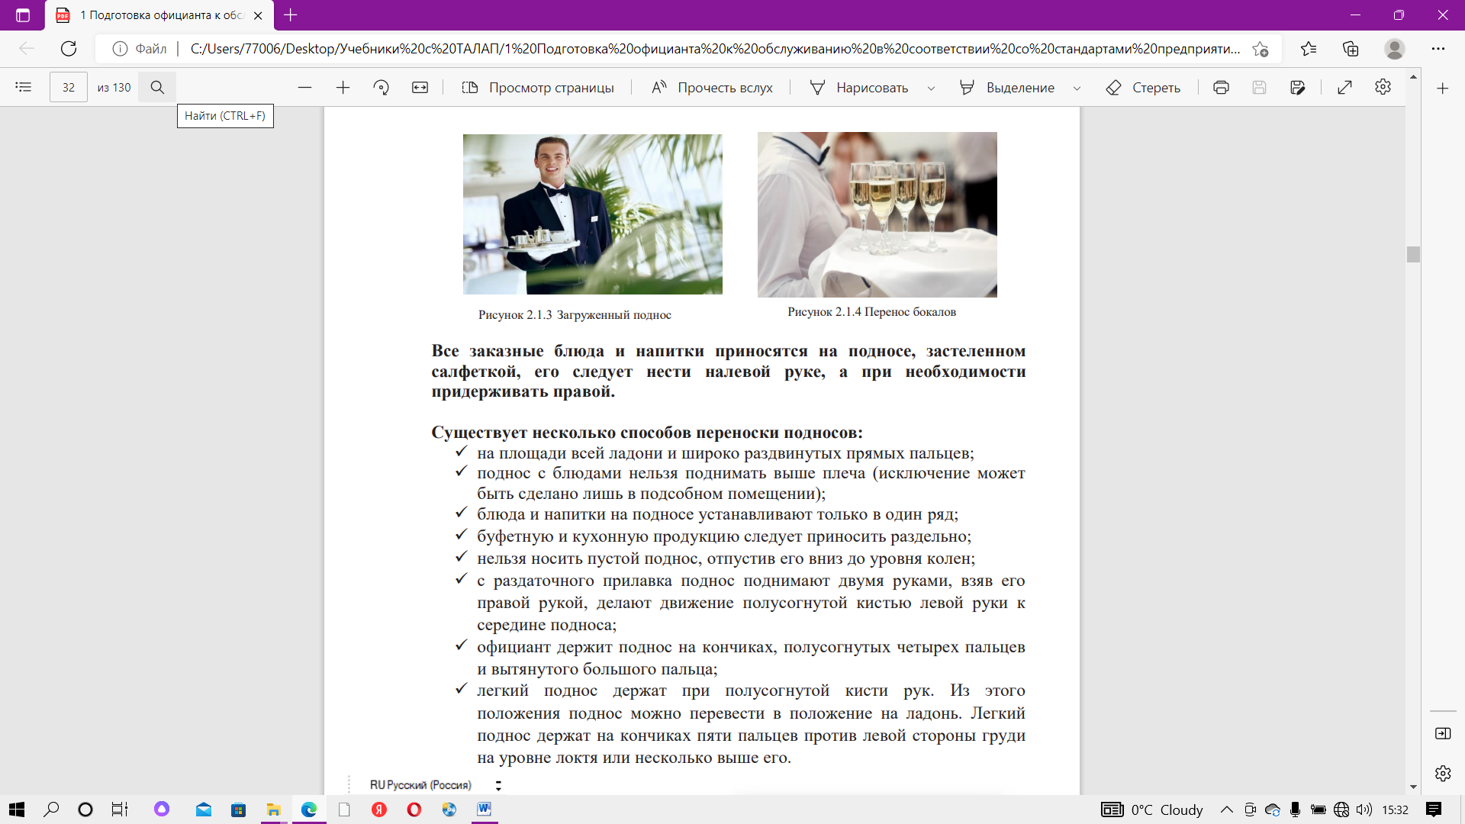Screen dimensions: 1465x824
Task: Close the Подготовка официанта tab
Action: 258,15
